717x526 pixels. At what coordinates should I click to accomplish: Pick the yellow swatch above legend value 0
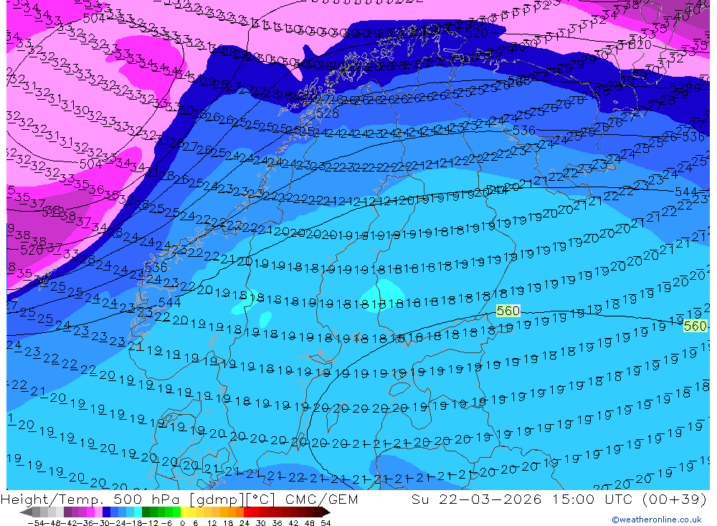pyautogui.click(x=185, y=512)
